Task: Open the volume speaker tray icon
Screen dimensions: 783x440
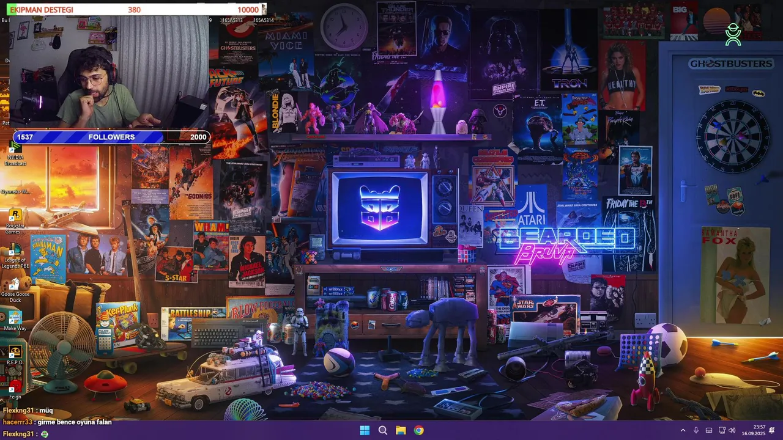Action: (x=733, y=430)
